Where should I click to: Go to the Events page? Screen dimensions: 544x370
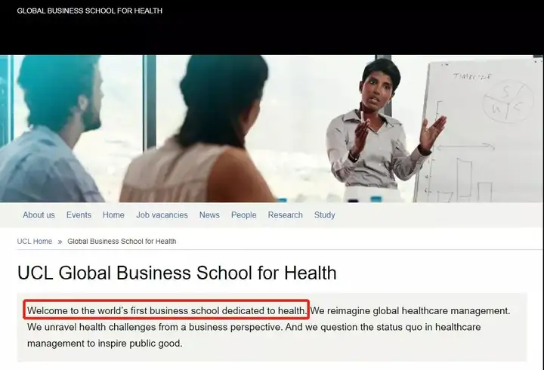[x=79, y=215]
